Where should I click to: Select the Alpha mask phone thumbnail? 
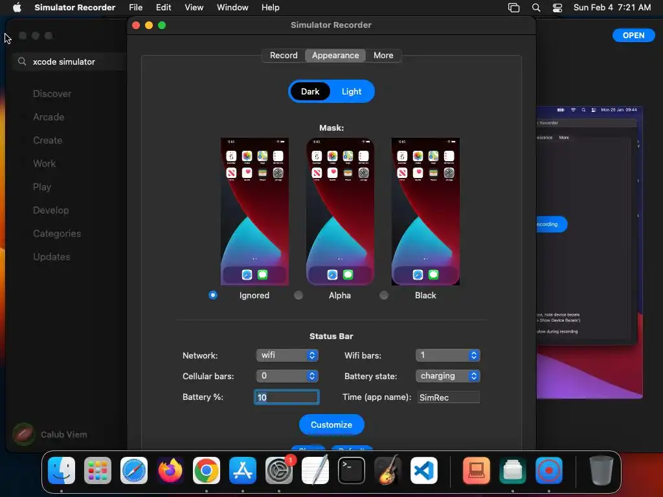tap(340, 212)
